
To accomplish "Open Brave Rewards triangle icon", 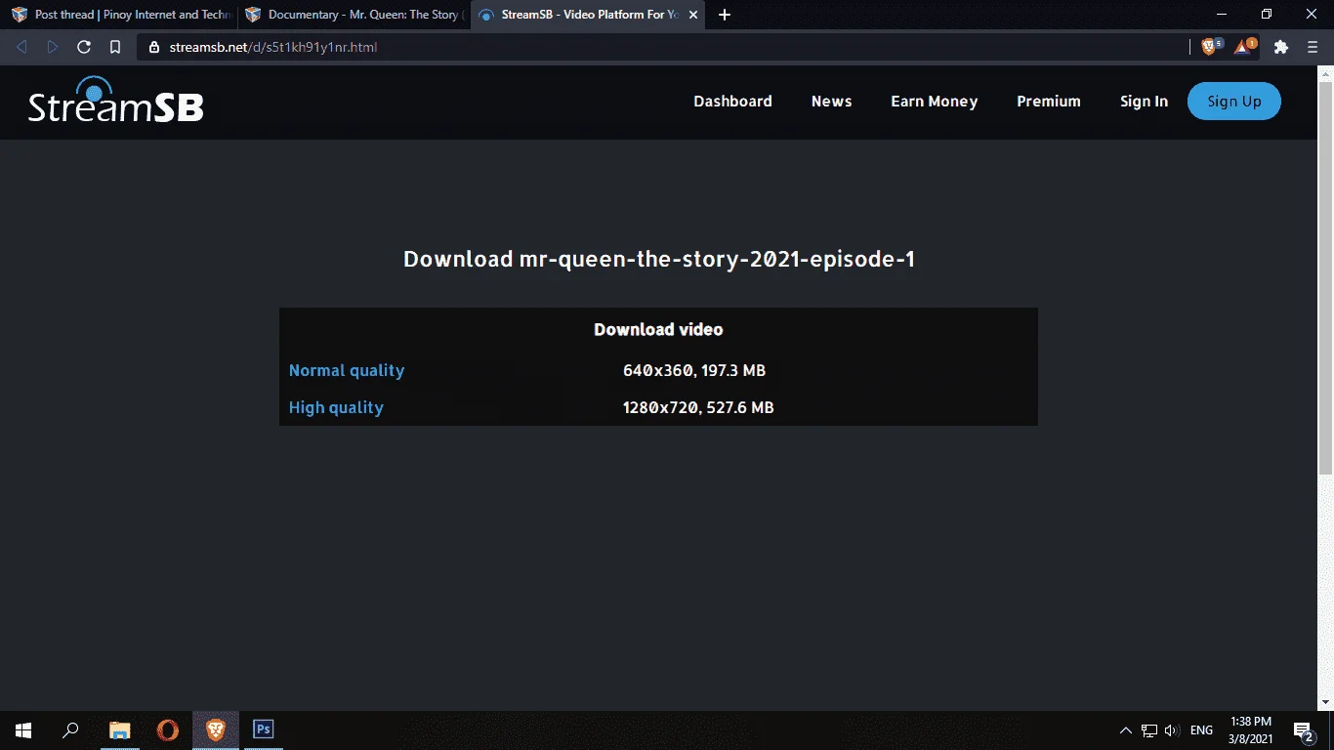I will tap(1244, 46).
